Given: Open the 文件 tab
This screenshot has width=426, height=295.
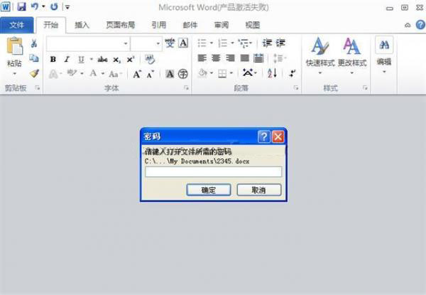Looking at the screenshot, I should [x=17, y=25].
